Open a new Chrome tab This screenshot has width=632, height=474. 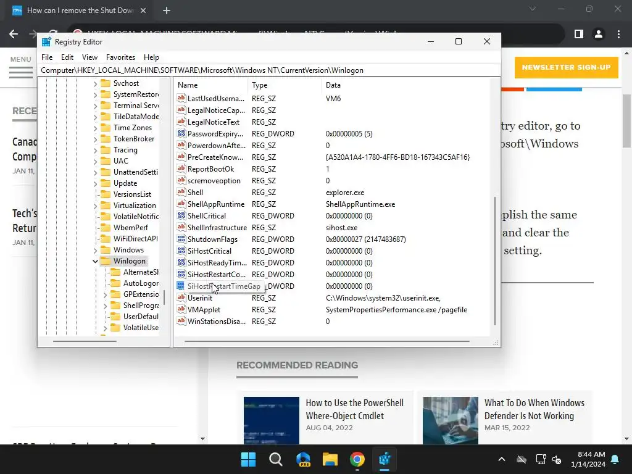click(167, 10)
